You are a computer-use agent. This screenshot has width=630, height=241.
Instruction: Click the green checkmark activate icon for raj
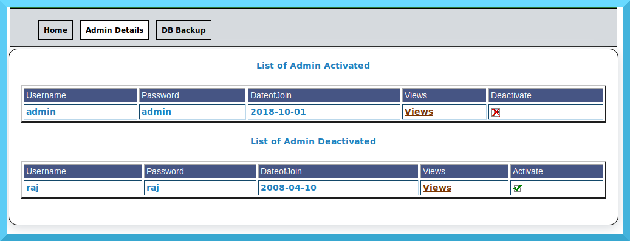point(518,188)
